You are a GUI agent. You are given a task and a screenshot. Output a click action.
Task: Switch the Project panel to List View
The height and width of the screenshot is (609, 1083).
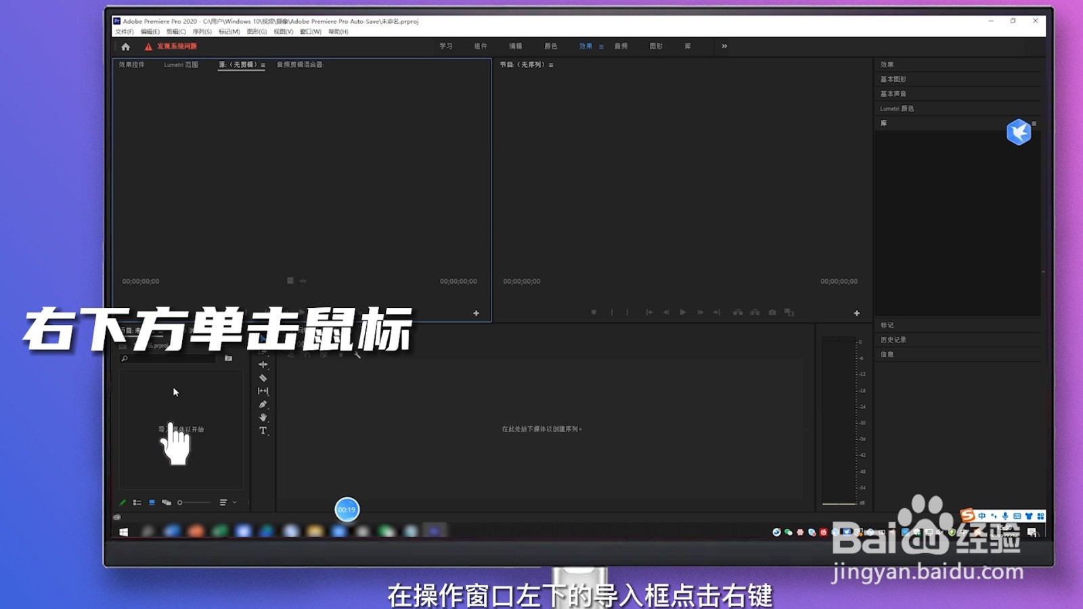(x=137, y=502)
